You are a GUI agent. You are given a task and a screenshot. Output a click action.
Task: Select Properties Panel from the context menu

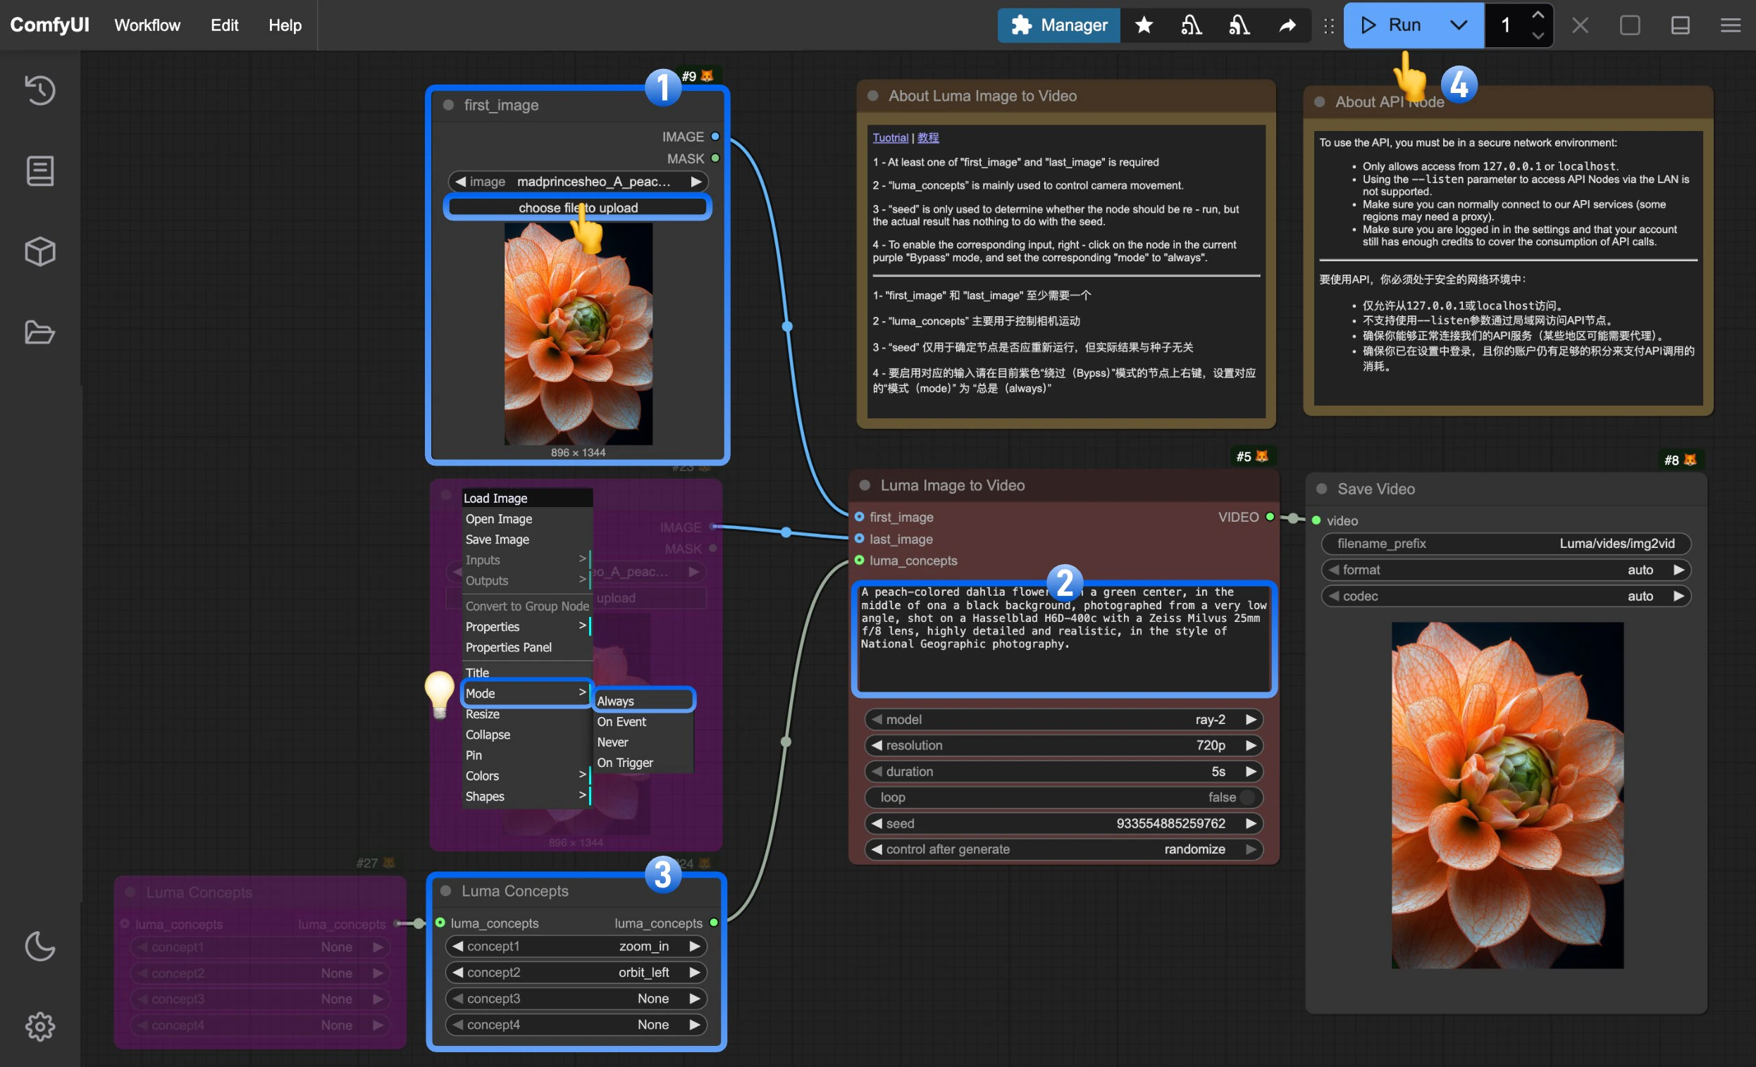coord(509,647)
